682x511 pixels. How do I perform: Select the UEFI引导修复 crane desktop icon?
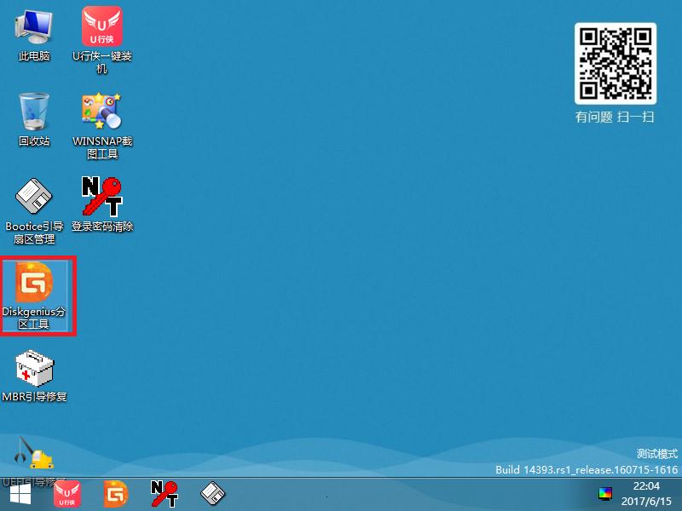tap(34, 461)
